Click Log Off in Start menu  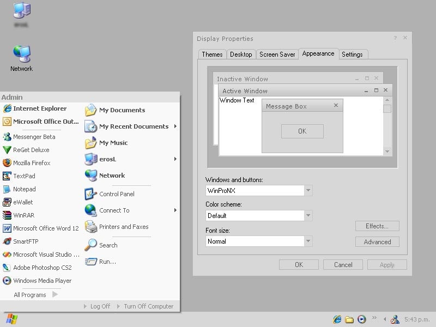[97, 306]
